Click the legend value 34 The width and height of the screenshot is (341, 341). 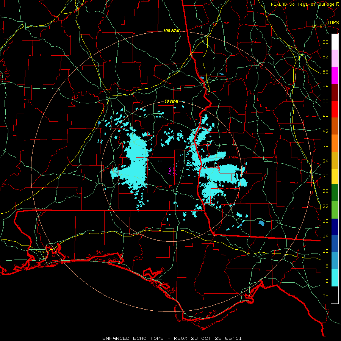(x=325, y=161)
